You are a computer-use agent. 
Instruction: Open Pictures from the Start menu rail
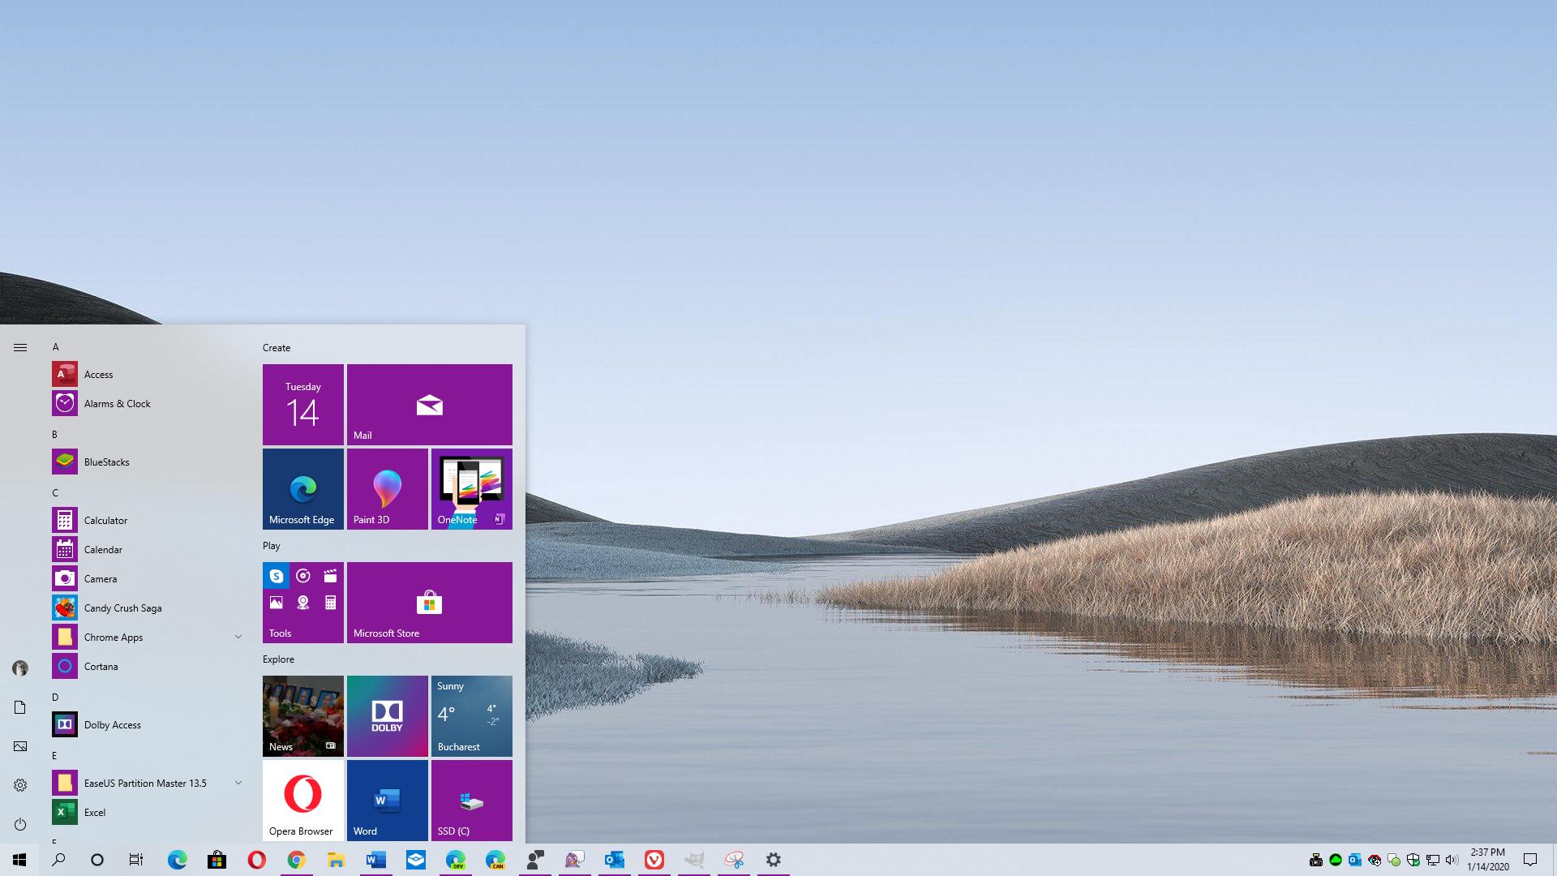pos(20,746)
